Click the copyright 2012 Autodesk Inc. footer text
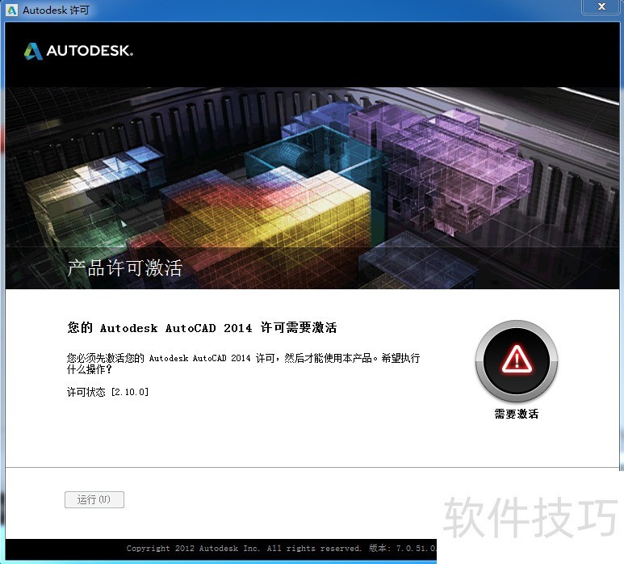The width and height of the screenshot is (624, 564). pos(282,549)
